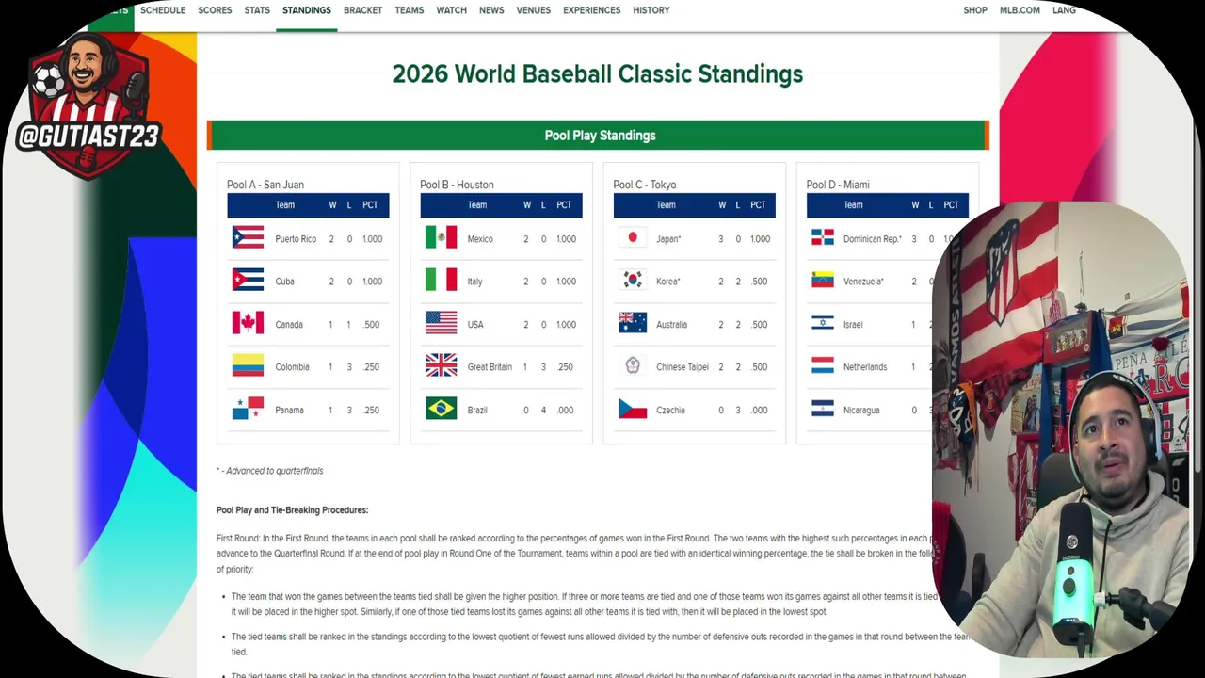Screen dimensions: 1205x678
Task: Visit the MLB.COM link
Action: (1020, 10)
